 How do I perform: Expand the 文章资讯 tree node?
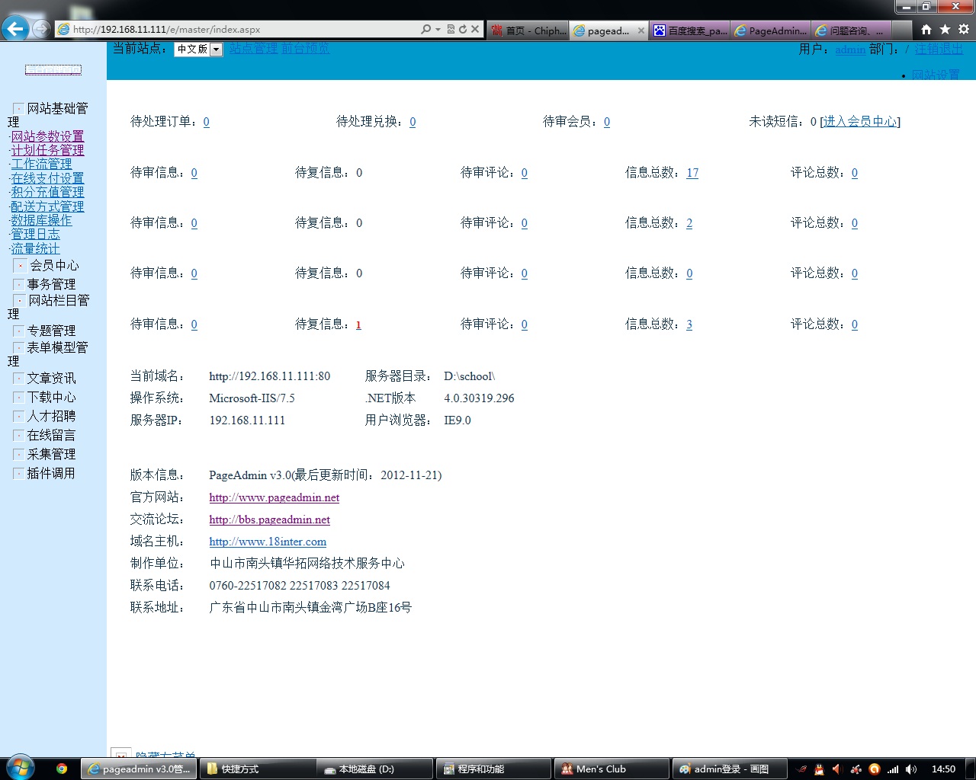click(x=19, y=378)
